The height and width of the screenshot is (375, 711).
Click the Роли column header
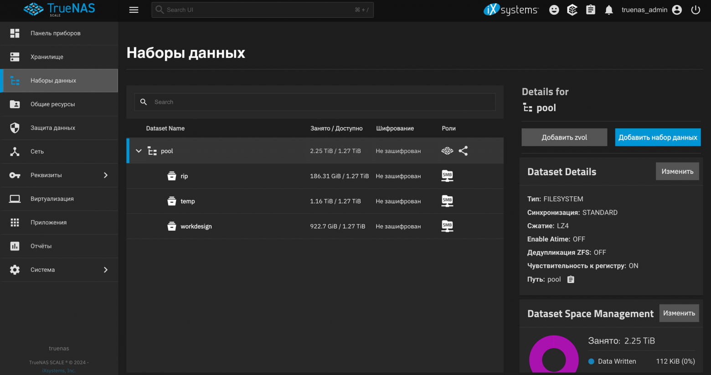pos(448,128)
